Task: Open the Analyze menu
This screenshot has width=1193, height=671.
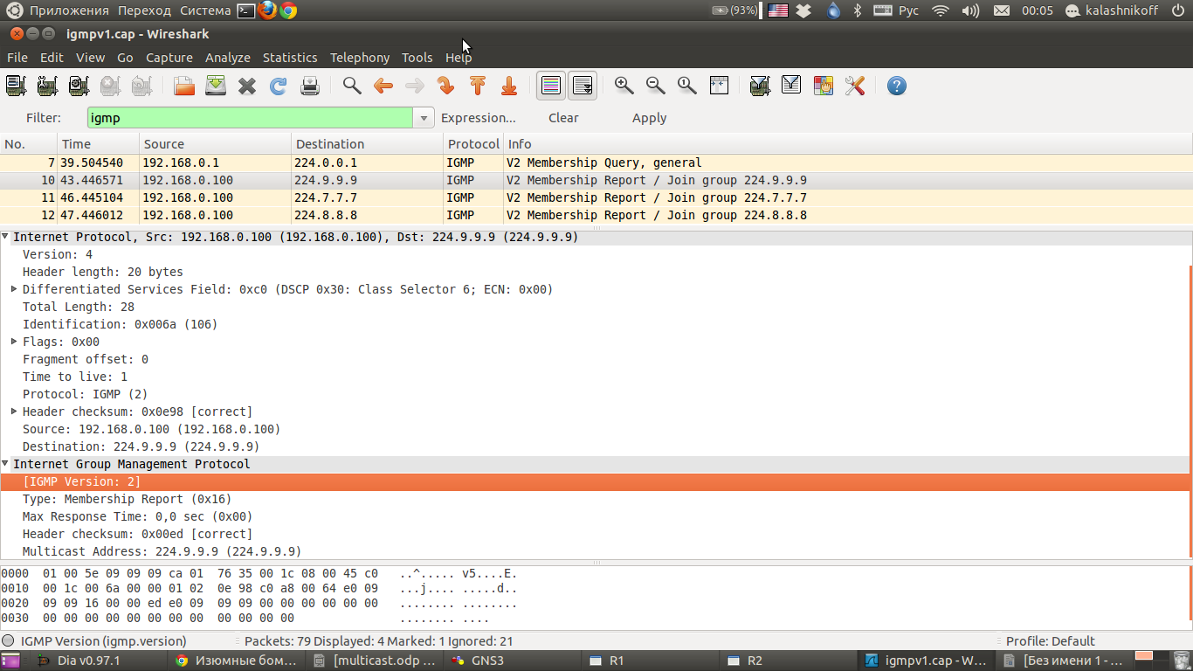Action: pos(228,58)
